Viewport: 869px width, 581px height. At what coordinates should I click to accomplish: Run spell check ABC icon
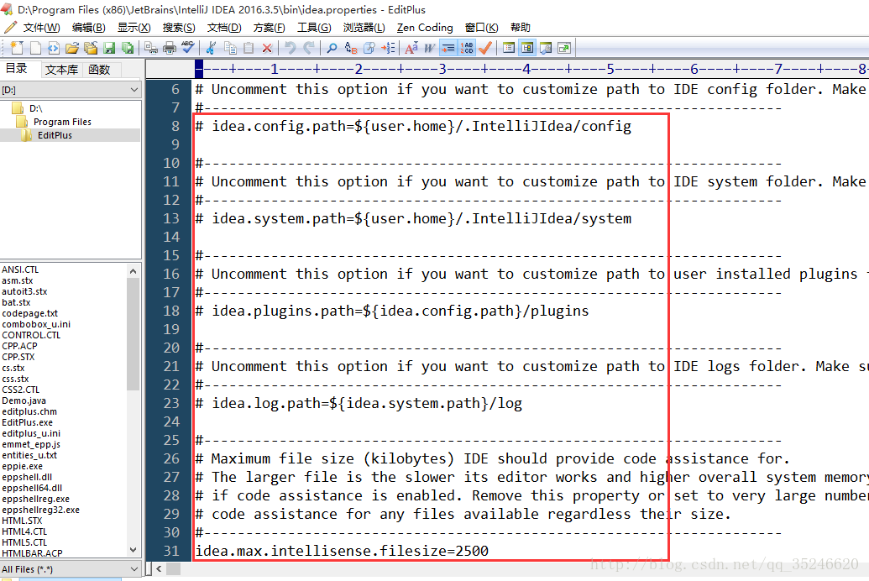[x=188, y=48]
